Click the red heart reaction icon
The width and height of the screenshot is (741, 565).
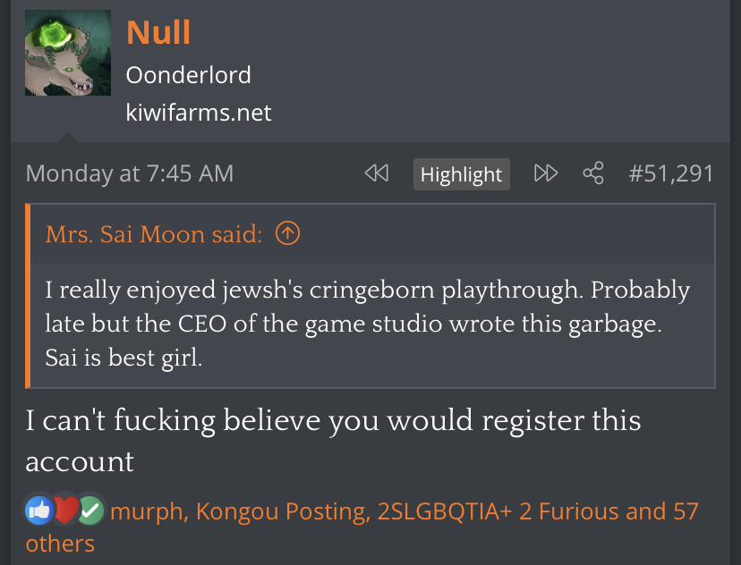pos(65,510)
